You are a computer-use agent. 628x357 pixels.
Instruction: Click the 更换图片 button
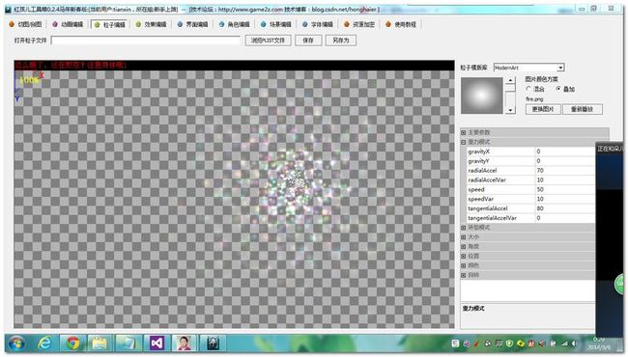click(x=543, y=109)
